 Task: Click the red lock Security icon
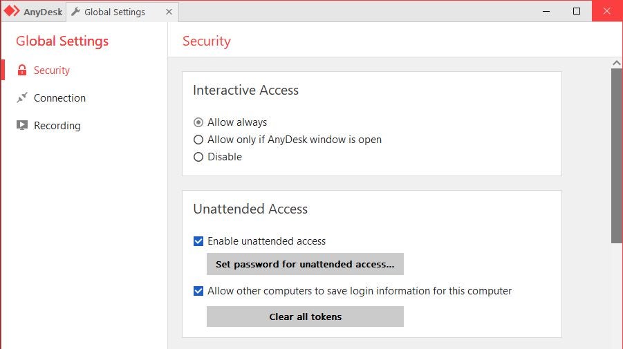pyautogui.click(x=22, y=70)
